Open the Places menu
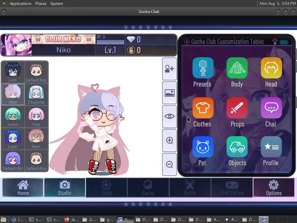 coord(41,3)
